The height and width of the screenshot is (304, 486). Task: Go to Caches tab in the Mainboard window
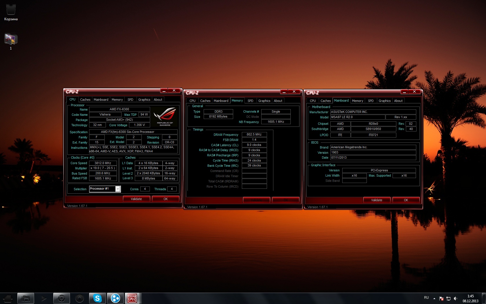(326, 101)
